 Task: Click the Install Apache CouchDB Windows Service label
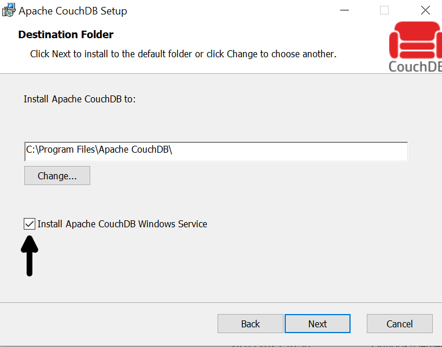click(x=122, y=224)
